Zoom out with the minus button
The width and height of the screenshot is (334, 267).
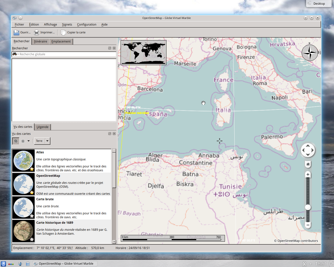point(308,225)
